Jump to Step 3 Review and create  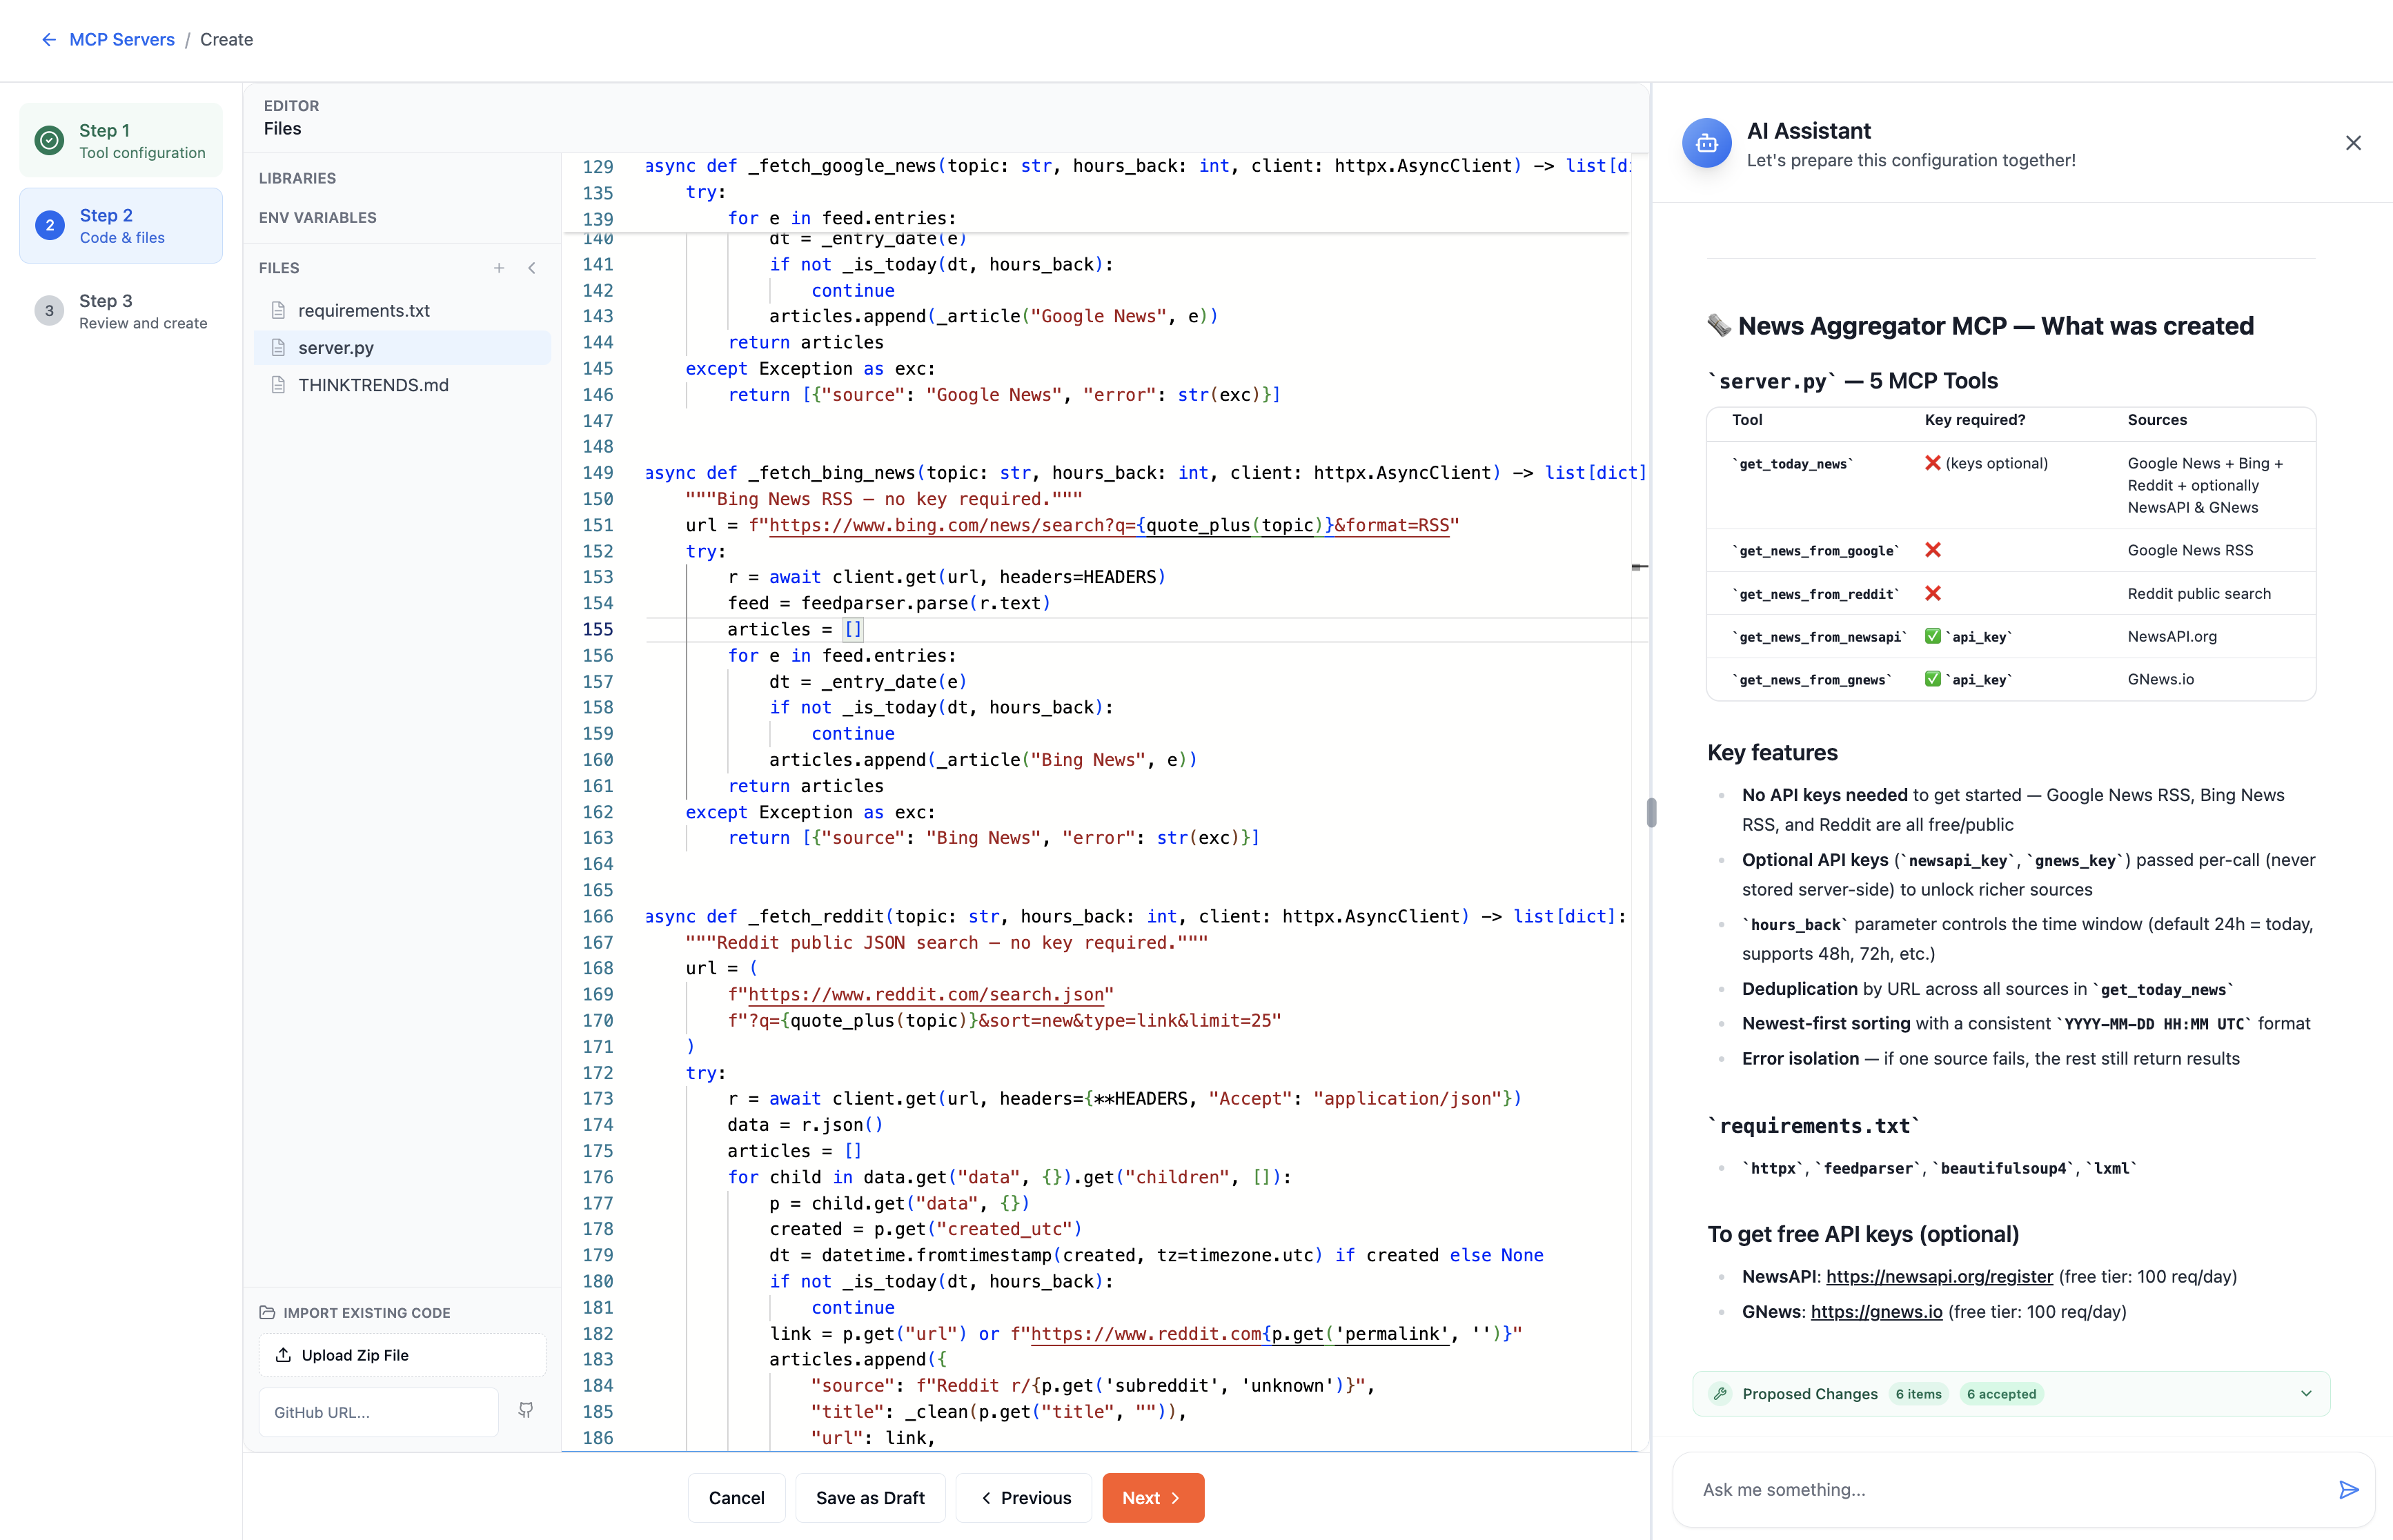point(121,311)
